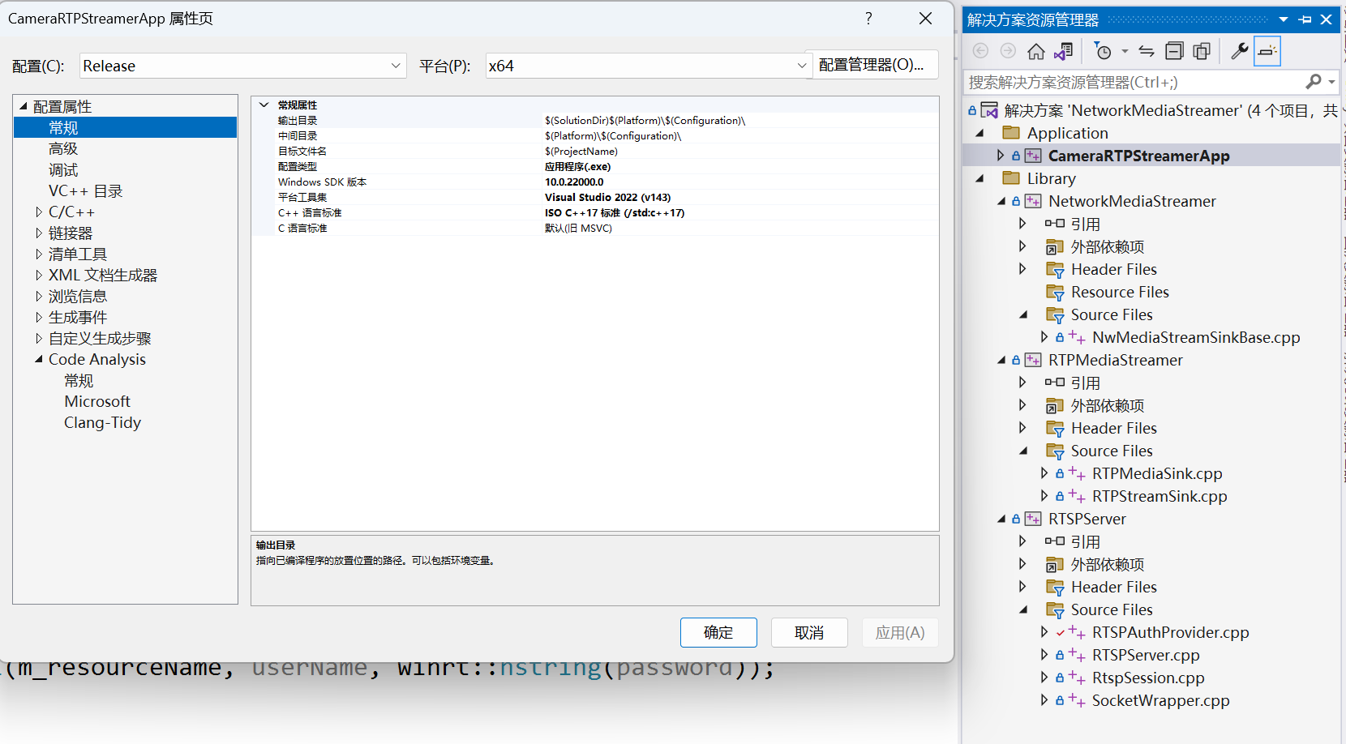Open the x64 platform dropdown
1346x744 pixels.
(802, 66)
